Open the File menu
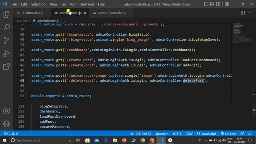This screenshot has width=256, height=144. 14,4
